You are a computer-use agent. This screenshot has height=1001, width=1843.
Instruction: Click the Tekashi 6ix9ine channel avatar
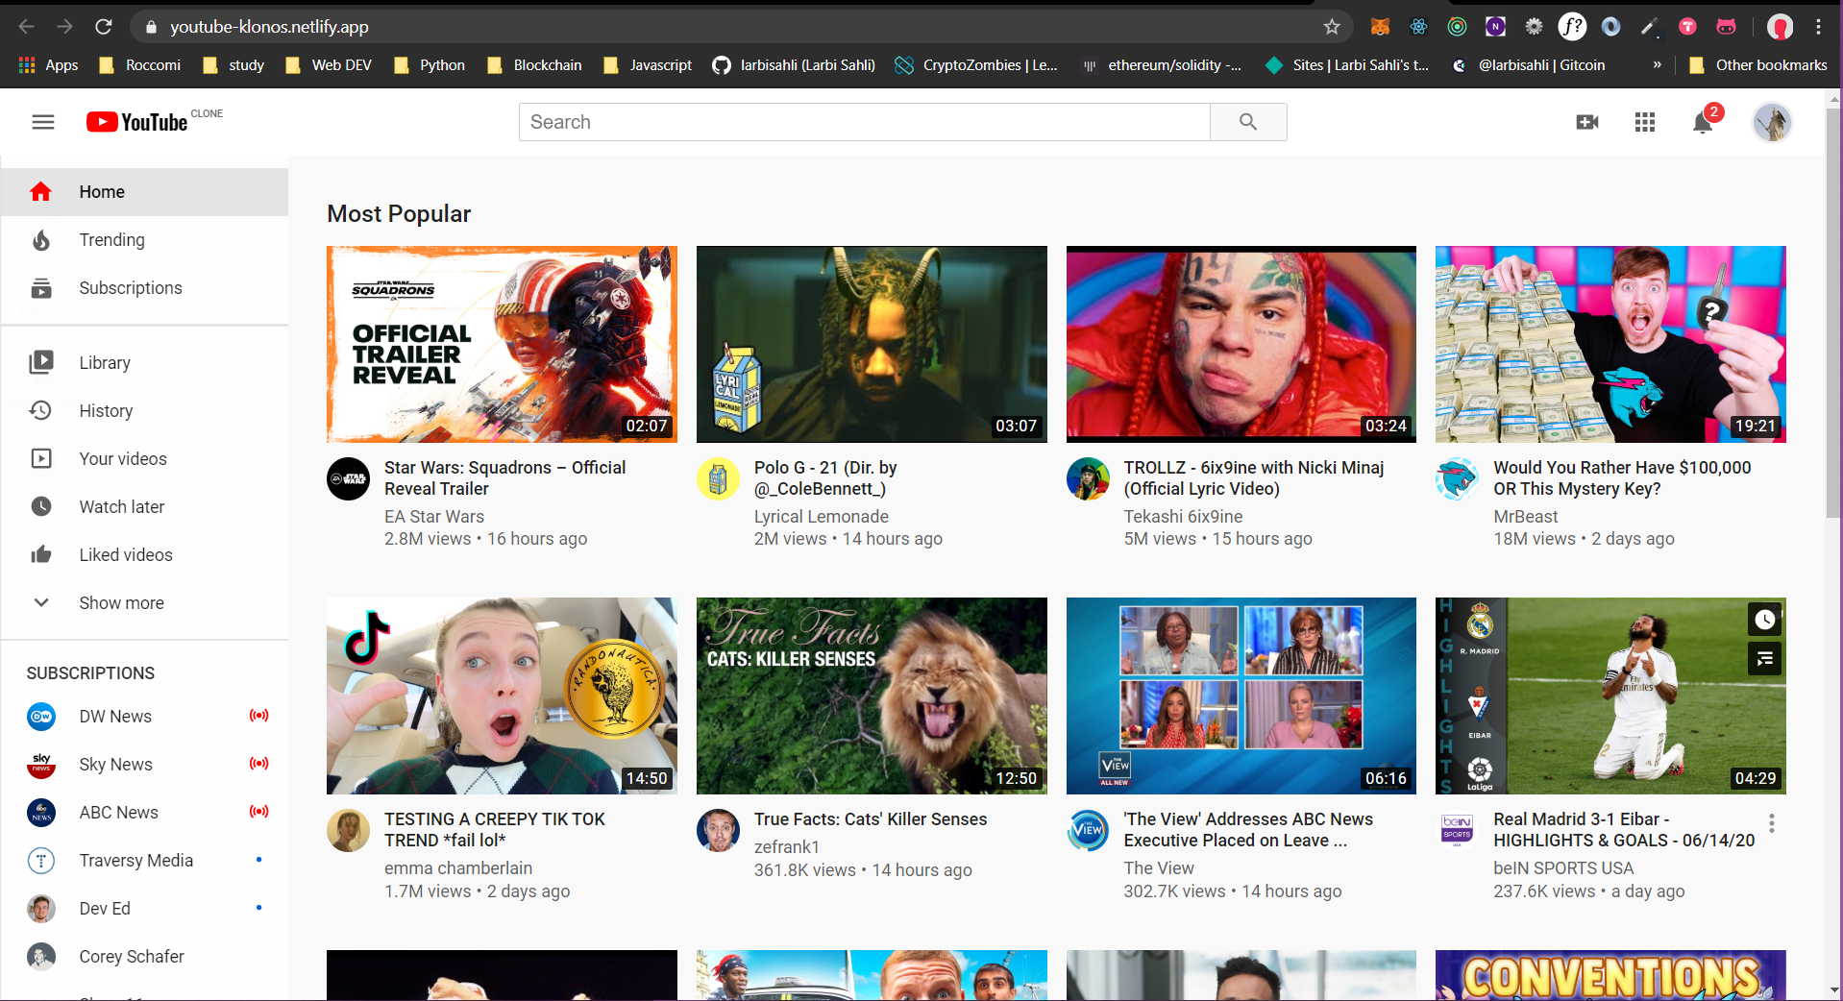1088,478
